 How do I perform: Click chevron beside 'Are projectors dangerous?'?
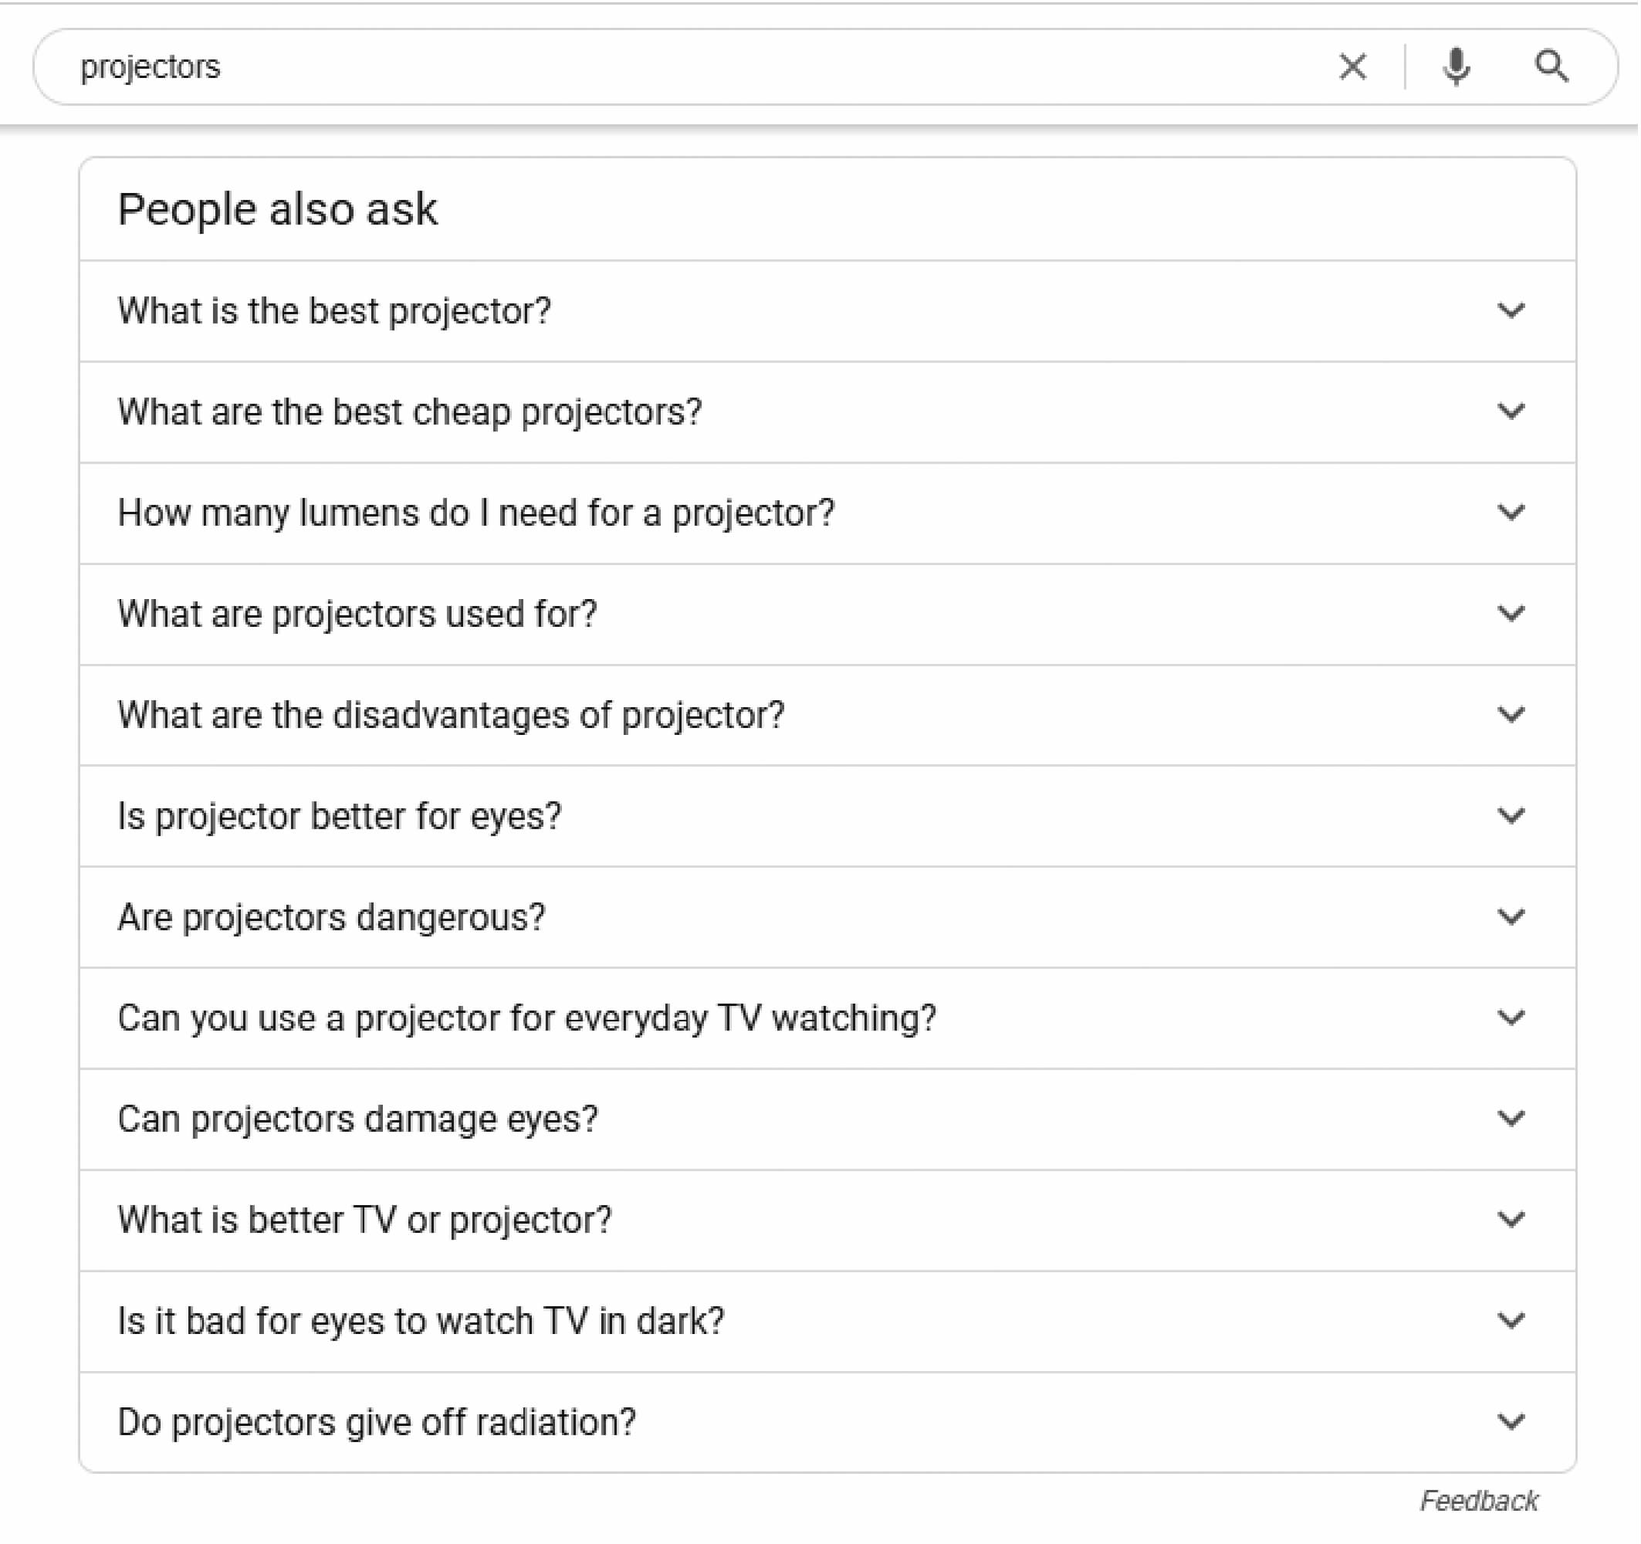tap(1513, 917)
